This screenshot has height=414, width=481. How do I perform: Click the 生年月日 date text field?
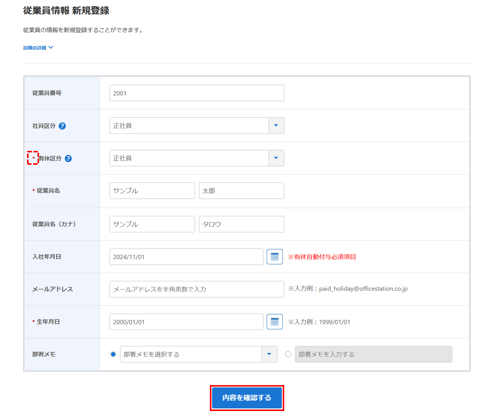pos(186,322)
